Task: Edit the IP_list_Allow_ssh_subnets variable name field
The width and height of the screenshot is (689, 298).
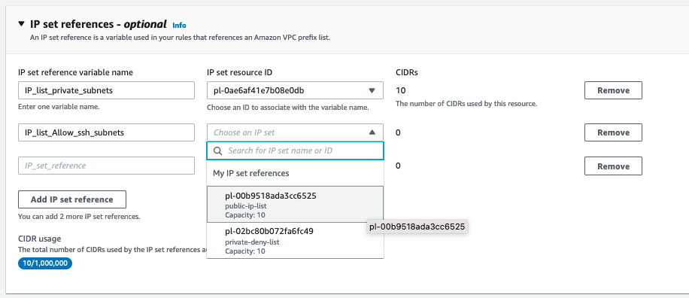Action: [106, 132]
